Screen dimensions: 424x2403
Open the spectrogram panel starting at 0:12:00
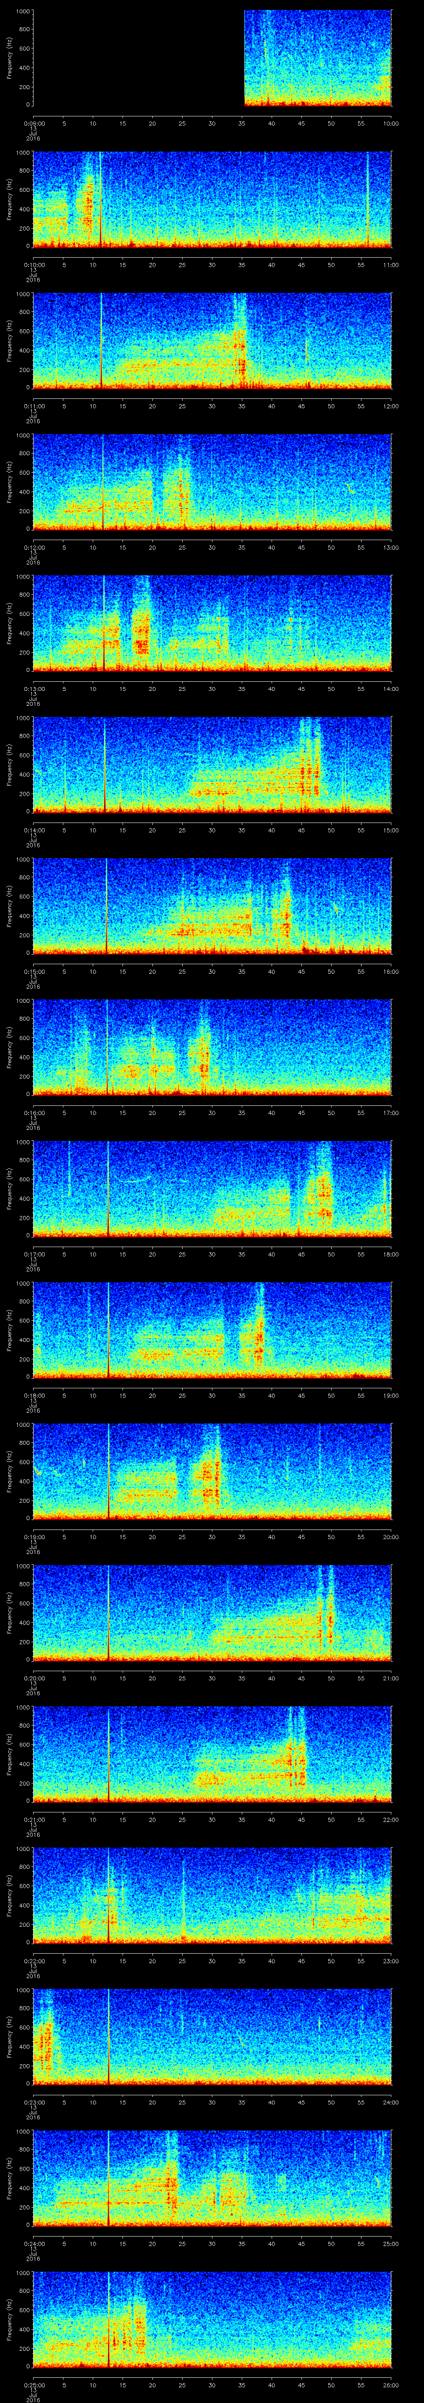point(212,481)
